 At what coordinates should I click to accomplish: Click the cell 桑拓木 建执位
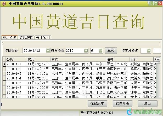(x=142, y=69)
